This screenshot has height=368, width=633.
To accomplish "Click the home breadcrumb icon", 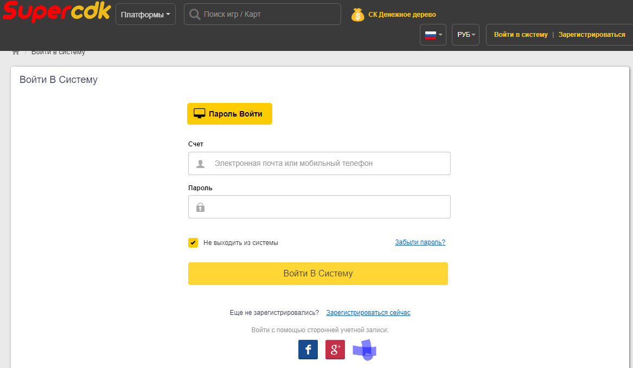I will coord(16,52).
